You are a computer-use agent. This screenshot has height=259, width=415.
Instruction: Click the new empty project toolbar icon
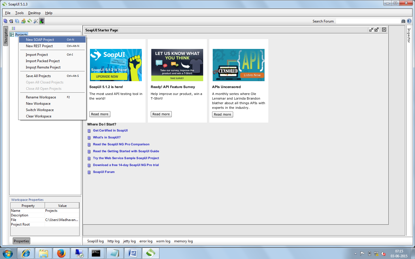(5, 21)
